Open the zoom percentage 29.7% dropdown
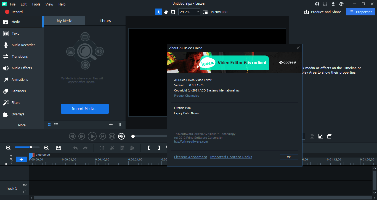 (189, 12)
